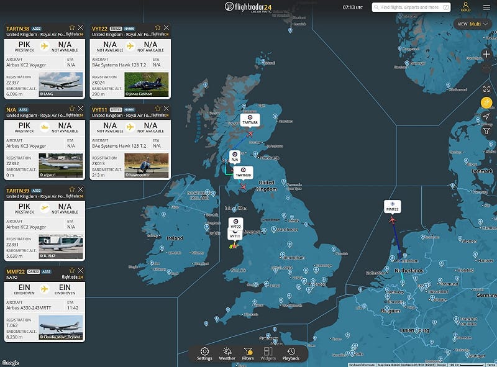Click registration ZZ337 text
497x367 pixels.
pyautogui.click(x=12, y=83)
